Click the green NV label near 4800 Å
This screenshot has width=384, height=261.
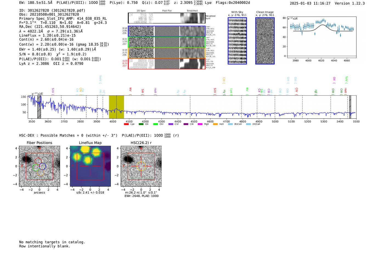(247, 91)
